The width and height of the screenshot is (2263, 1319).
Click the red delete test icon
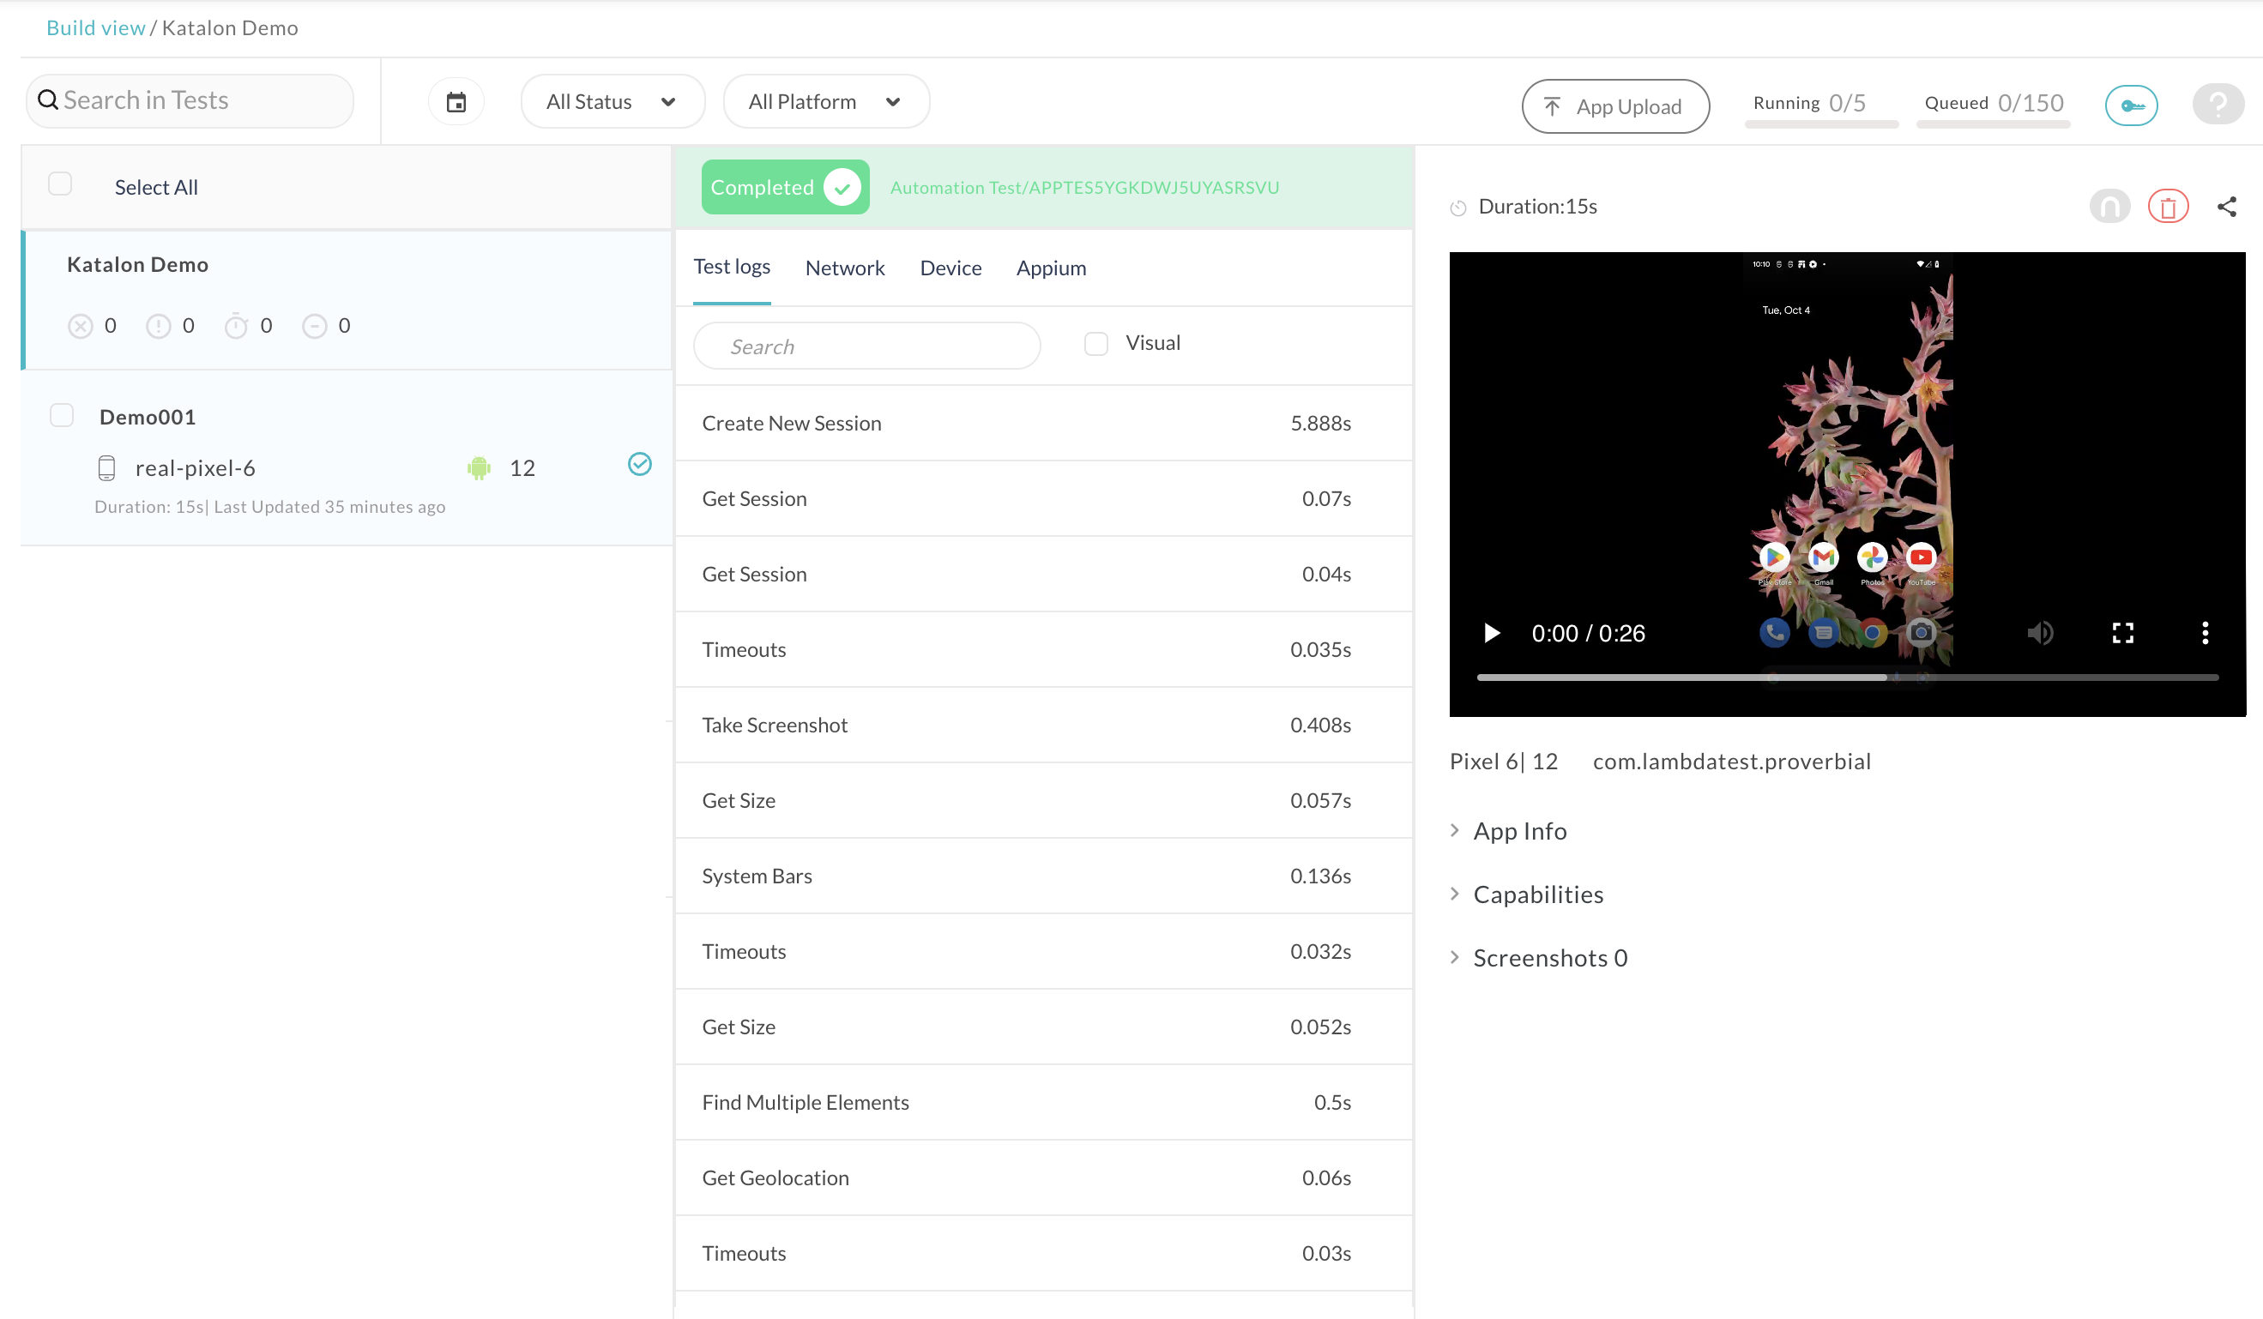(x=2167, y=208)
